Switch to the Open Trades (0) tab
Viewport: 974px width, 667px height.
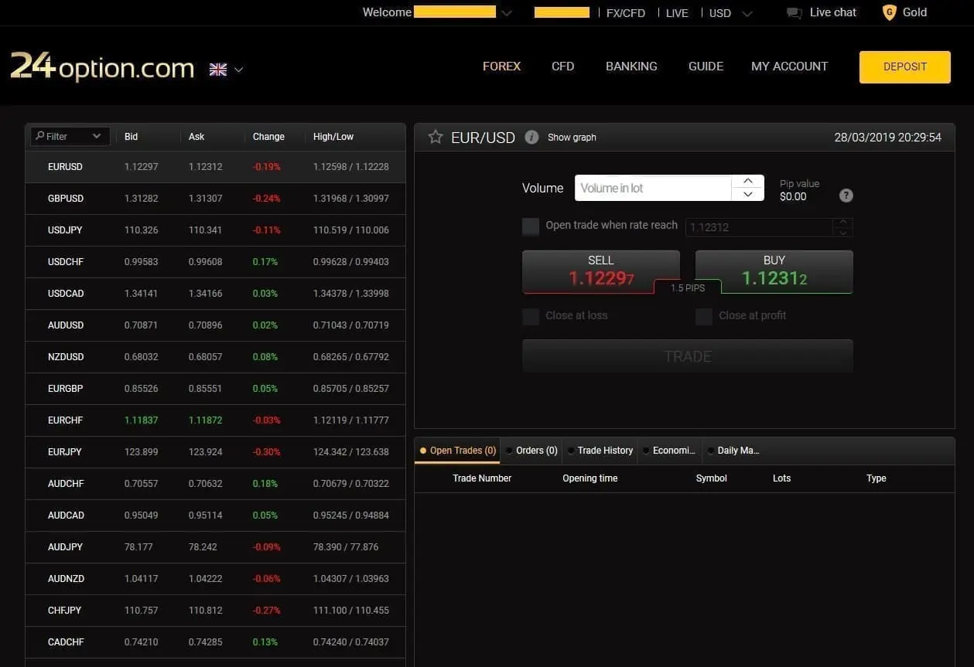[457, 451]
